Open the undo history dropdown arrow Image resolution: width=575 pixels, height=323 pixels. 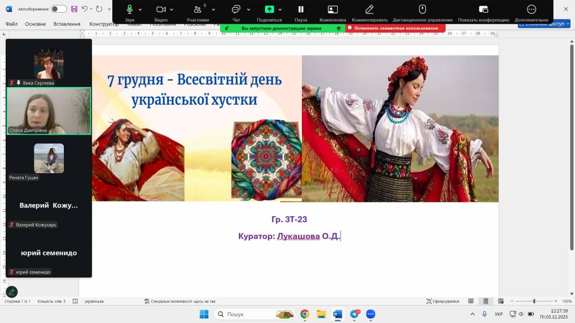(x=91, y=9)
